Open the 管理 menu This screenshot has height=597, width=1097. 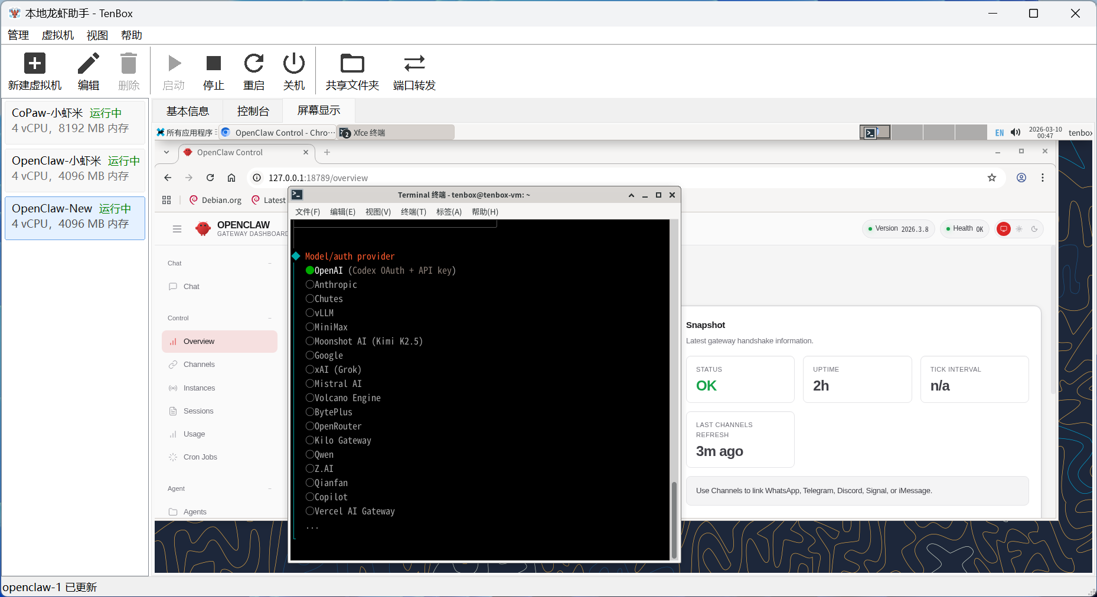(18, 35)
